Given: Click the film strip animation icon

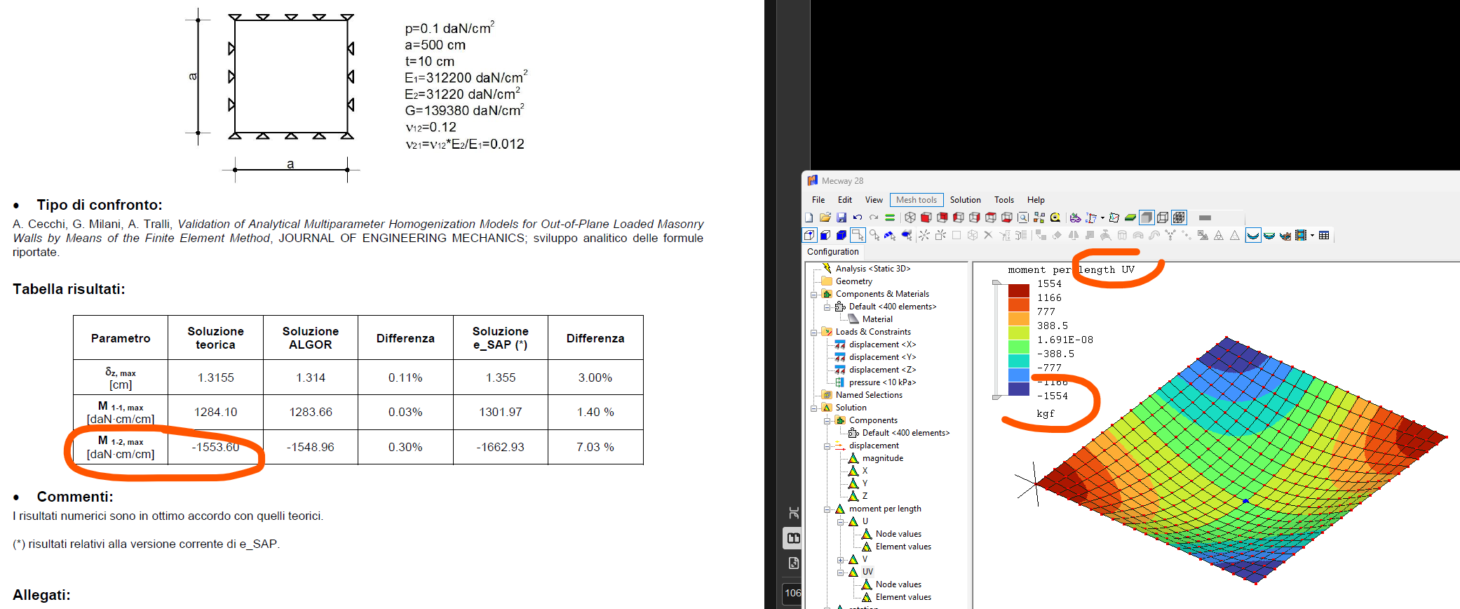Looking at the screenshot, I should [x=1301, y=236].
